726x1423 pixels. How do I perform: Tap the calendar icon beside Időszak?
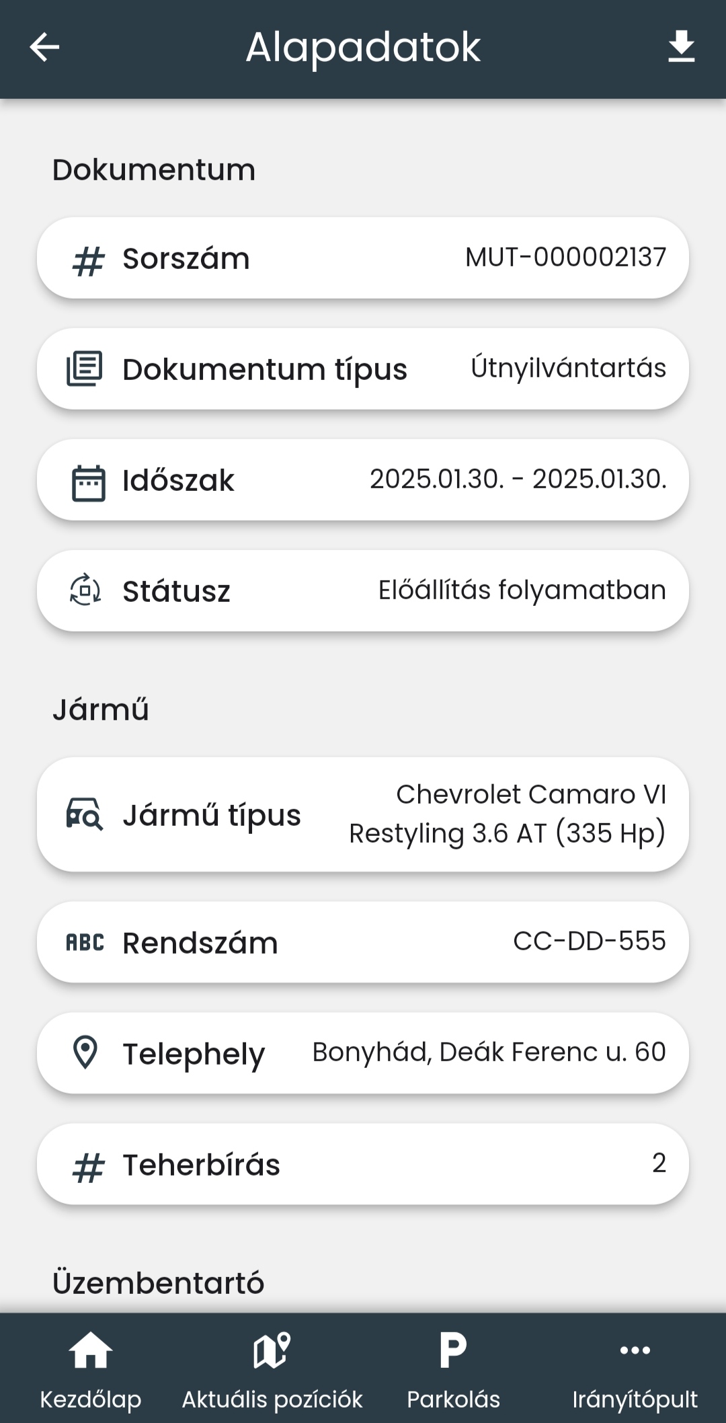coord(88,482)
